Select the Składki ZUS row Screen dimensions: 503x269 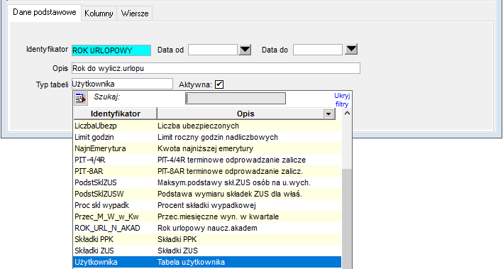point(208,251)
